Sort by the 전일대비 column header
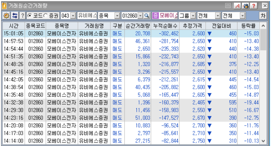This screenshot has height=146, width=271. (x=221, y=26)
